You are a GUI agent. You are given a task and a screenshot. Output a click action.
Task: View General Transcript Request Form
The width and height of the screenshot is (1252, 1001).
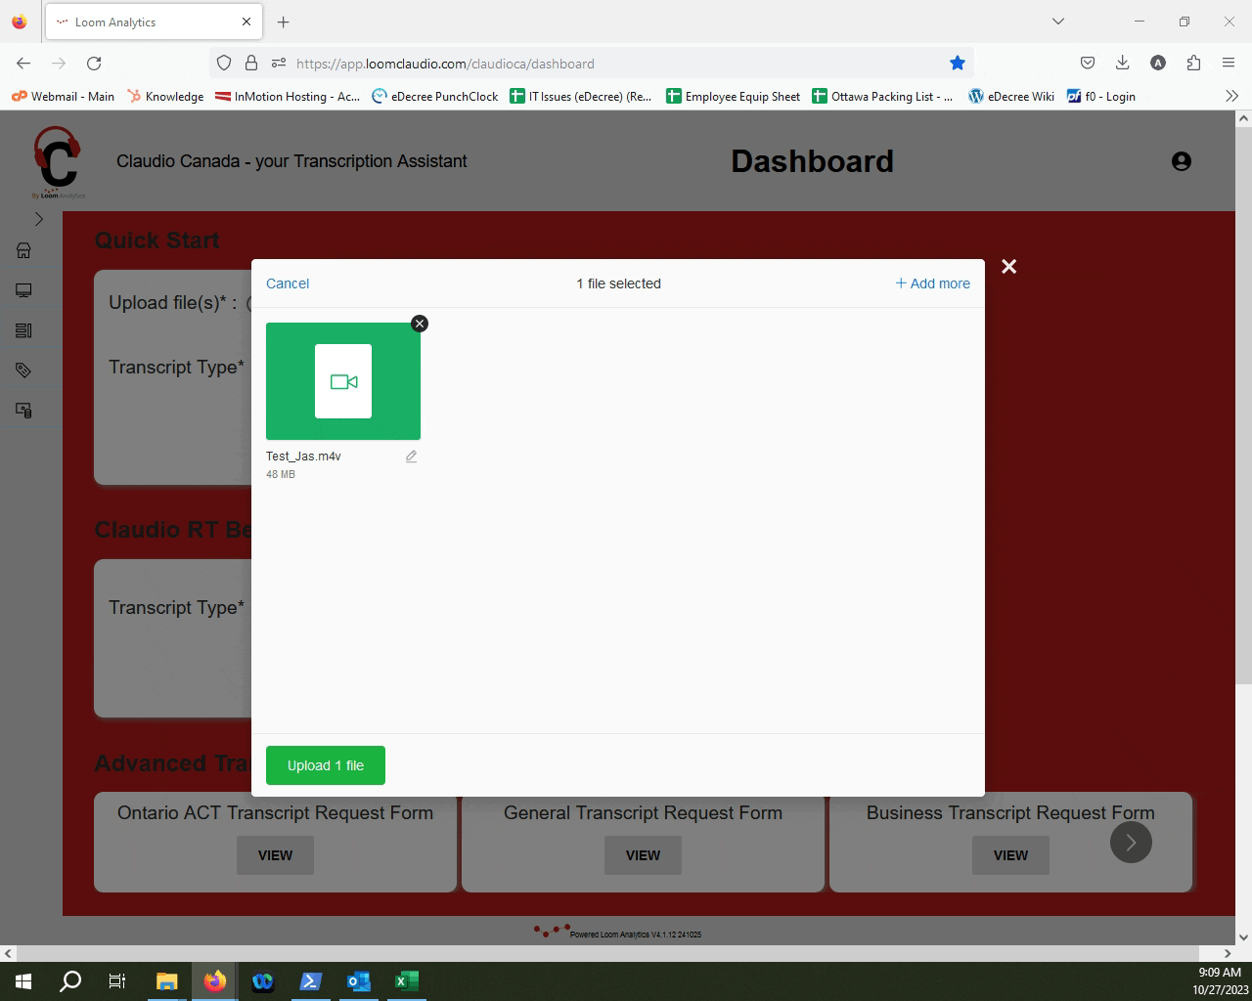tap(643, 855)
